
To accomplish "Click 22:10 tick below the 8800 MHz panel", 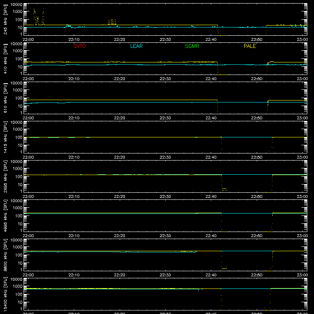I will click(x=74, y=275).
